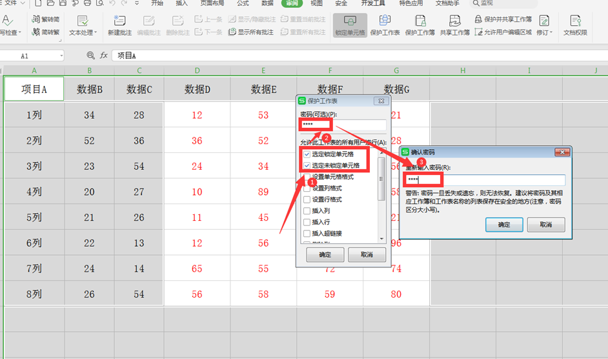Click 保护并共享工作簿 icon
Viewport: 608px width, 359px height.
[x=478, y=19]
